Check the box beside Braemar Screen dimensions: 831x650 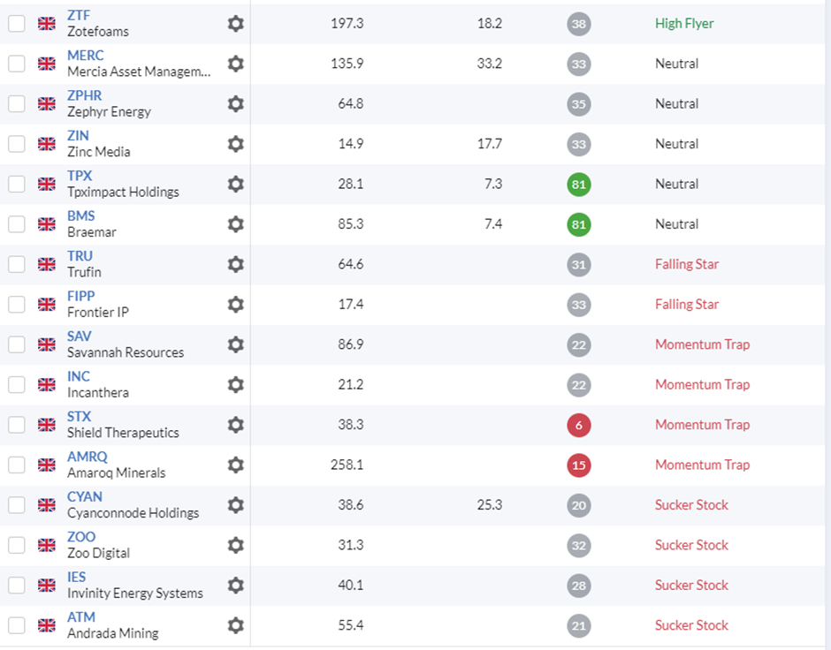17,224
